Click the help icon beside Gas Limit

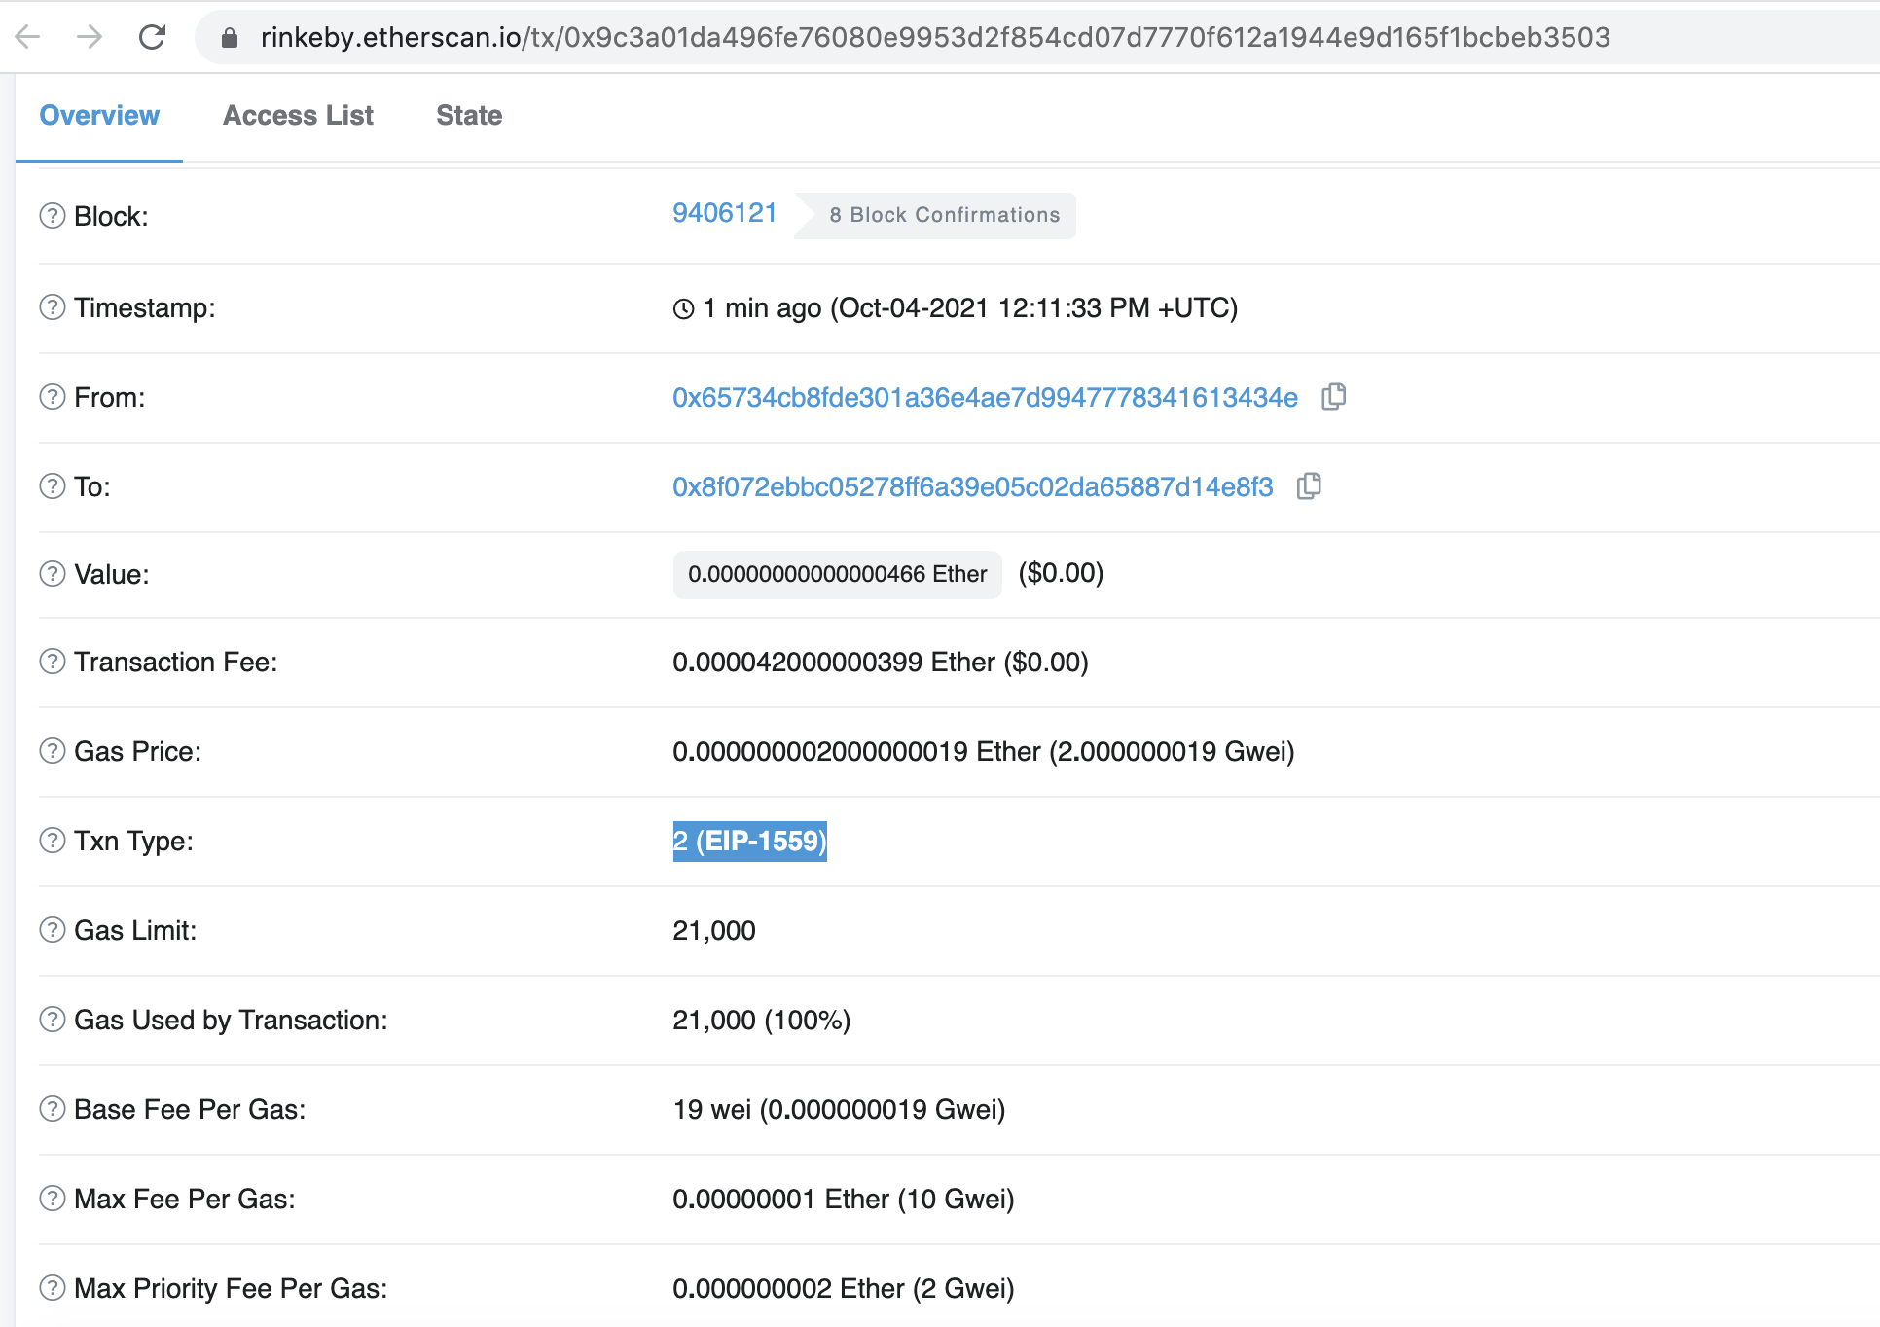click(x=53, y=930)
